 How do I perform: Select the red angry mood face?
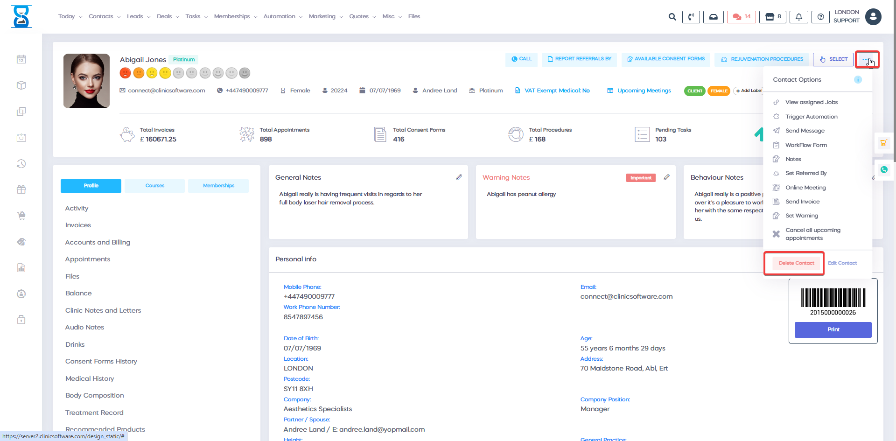pos(125,73)
